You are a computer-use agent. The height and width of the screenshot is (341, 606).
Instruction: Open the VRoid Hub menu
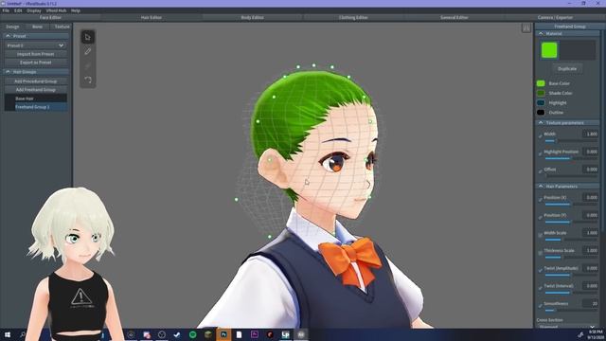click(56, 10)
